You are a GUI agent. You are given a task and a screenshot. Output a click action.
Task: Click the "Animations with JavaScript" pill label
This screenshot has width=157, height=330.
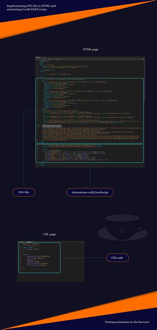pyautogui.click(x=90, y=192)
